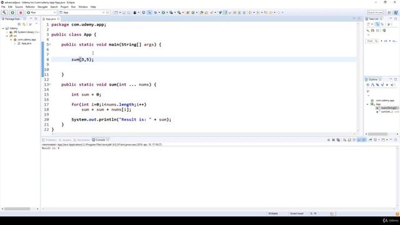Click the build hammer icon in launch bar
Image resolution: width=400 pixels, height=225 pixels.
(4, 12)
